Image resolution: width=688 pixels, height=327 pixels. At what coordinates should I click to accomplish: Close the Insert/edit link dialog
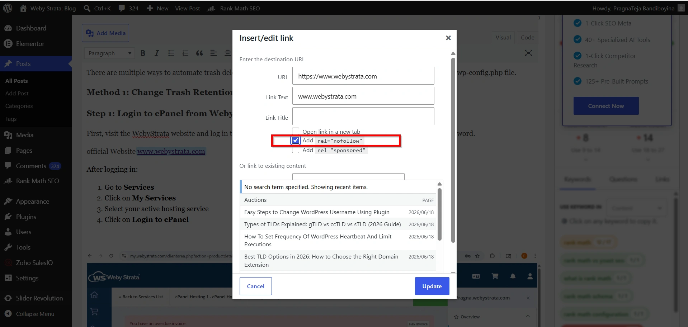pyautogui.click(x=448, y=38)
